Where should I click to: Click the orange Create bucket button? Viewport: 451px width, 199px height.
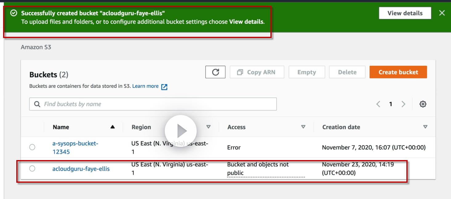coord(398,72)
